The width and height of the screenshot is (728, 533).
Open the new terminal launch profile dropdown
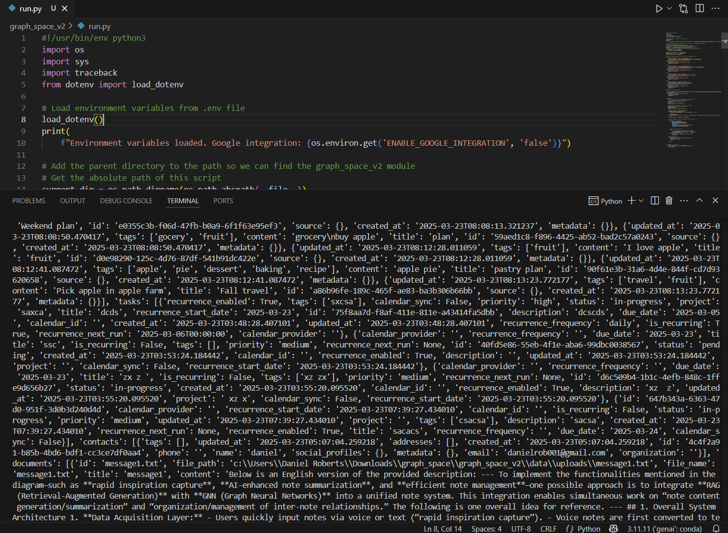(641, 200)
